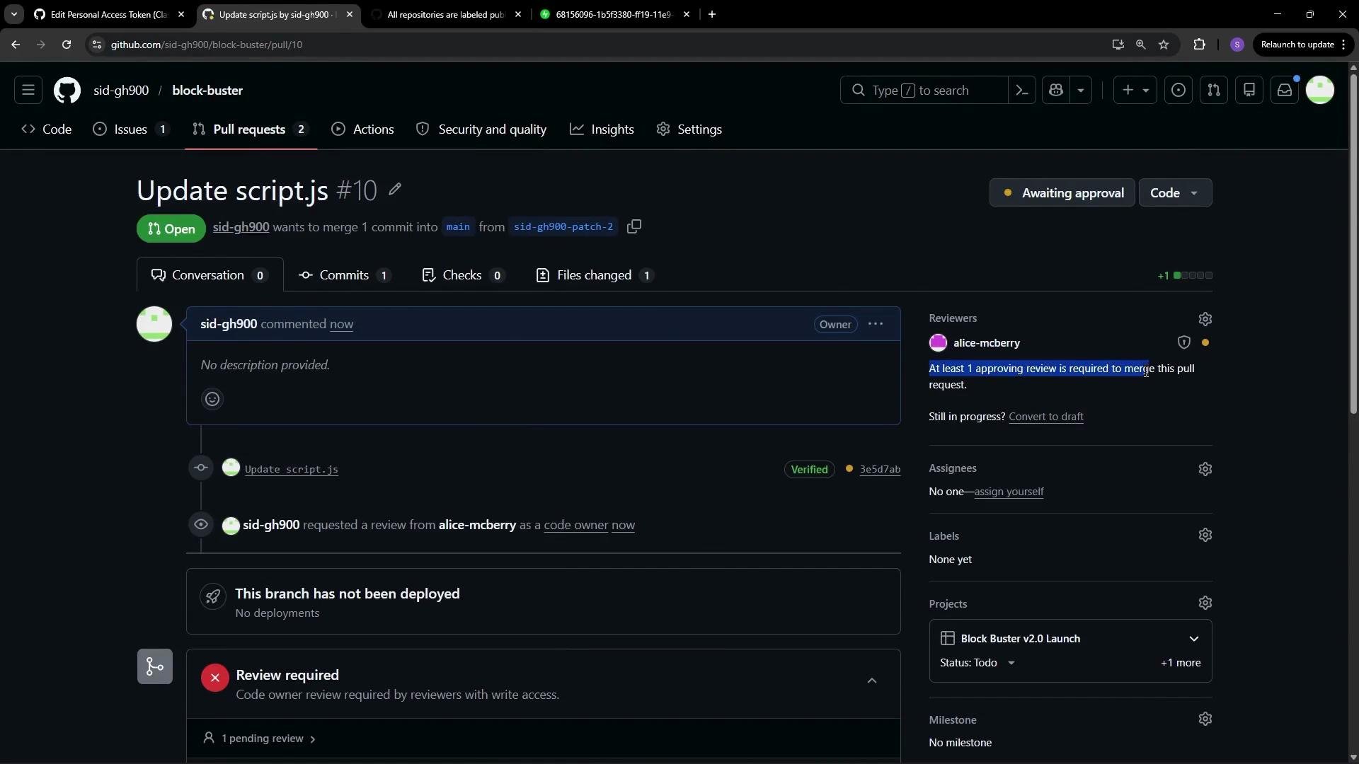The height and width of the screenshot is (764, 1359).
Task: Collapse the Review required section chevron
Action: [x=872, y=681]
